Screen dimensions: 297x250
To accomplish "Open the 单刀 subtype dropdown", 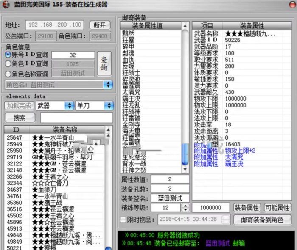I will (109, 105).
